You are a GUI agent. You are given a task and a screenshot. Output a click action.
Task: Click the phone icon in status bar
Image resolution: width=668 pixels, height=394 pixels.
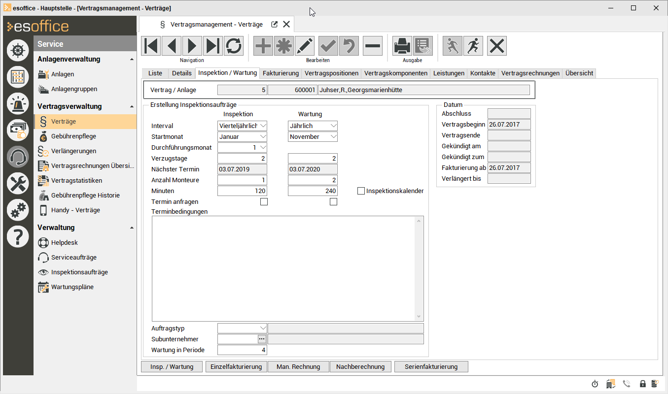[627, 384]
